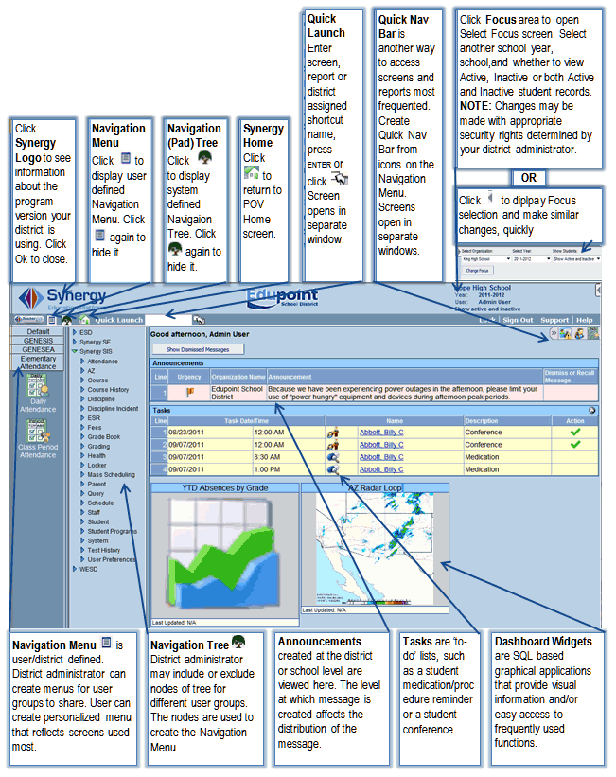Image resolution: width=616 pixels, height=777 pixels.
Task: Click Sign Out in top bar
Action: tap(518, 320)
